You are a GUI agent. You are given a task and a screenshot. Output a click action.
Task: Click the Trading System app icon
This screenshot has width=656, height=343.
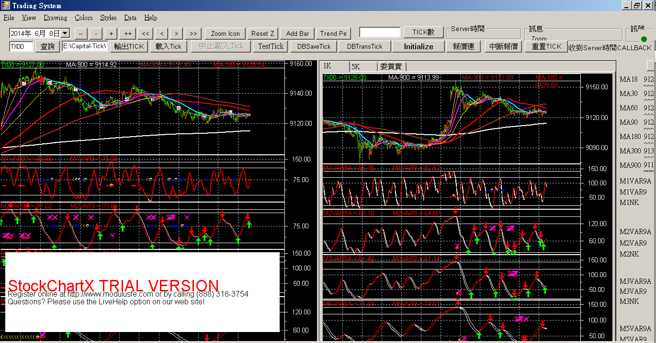(x=5, y=5)
